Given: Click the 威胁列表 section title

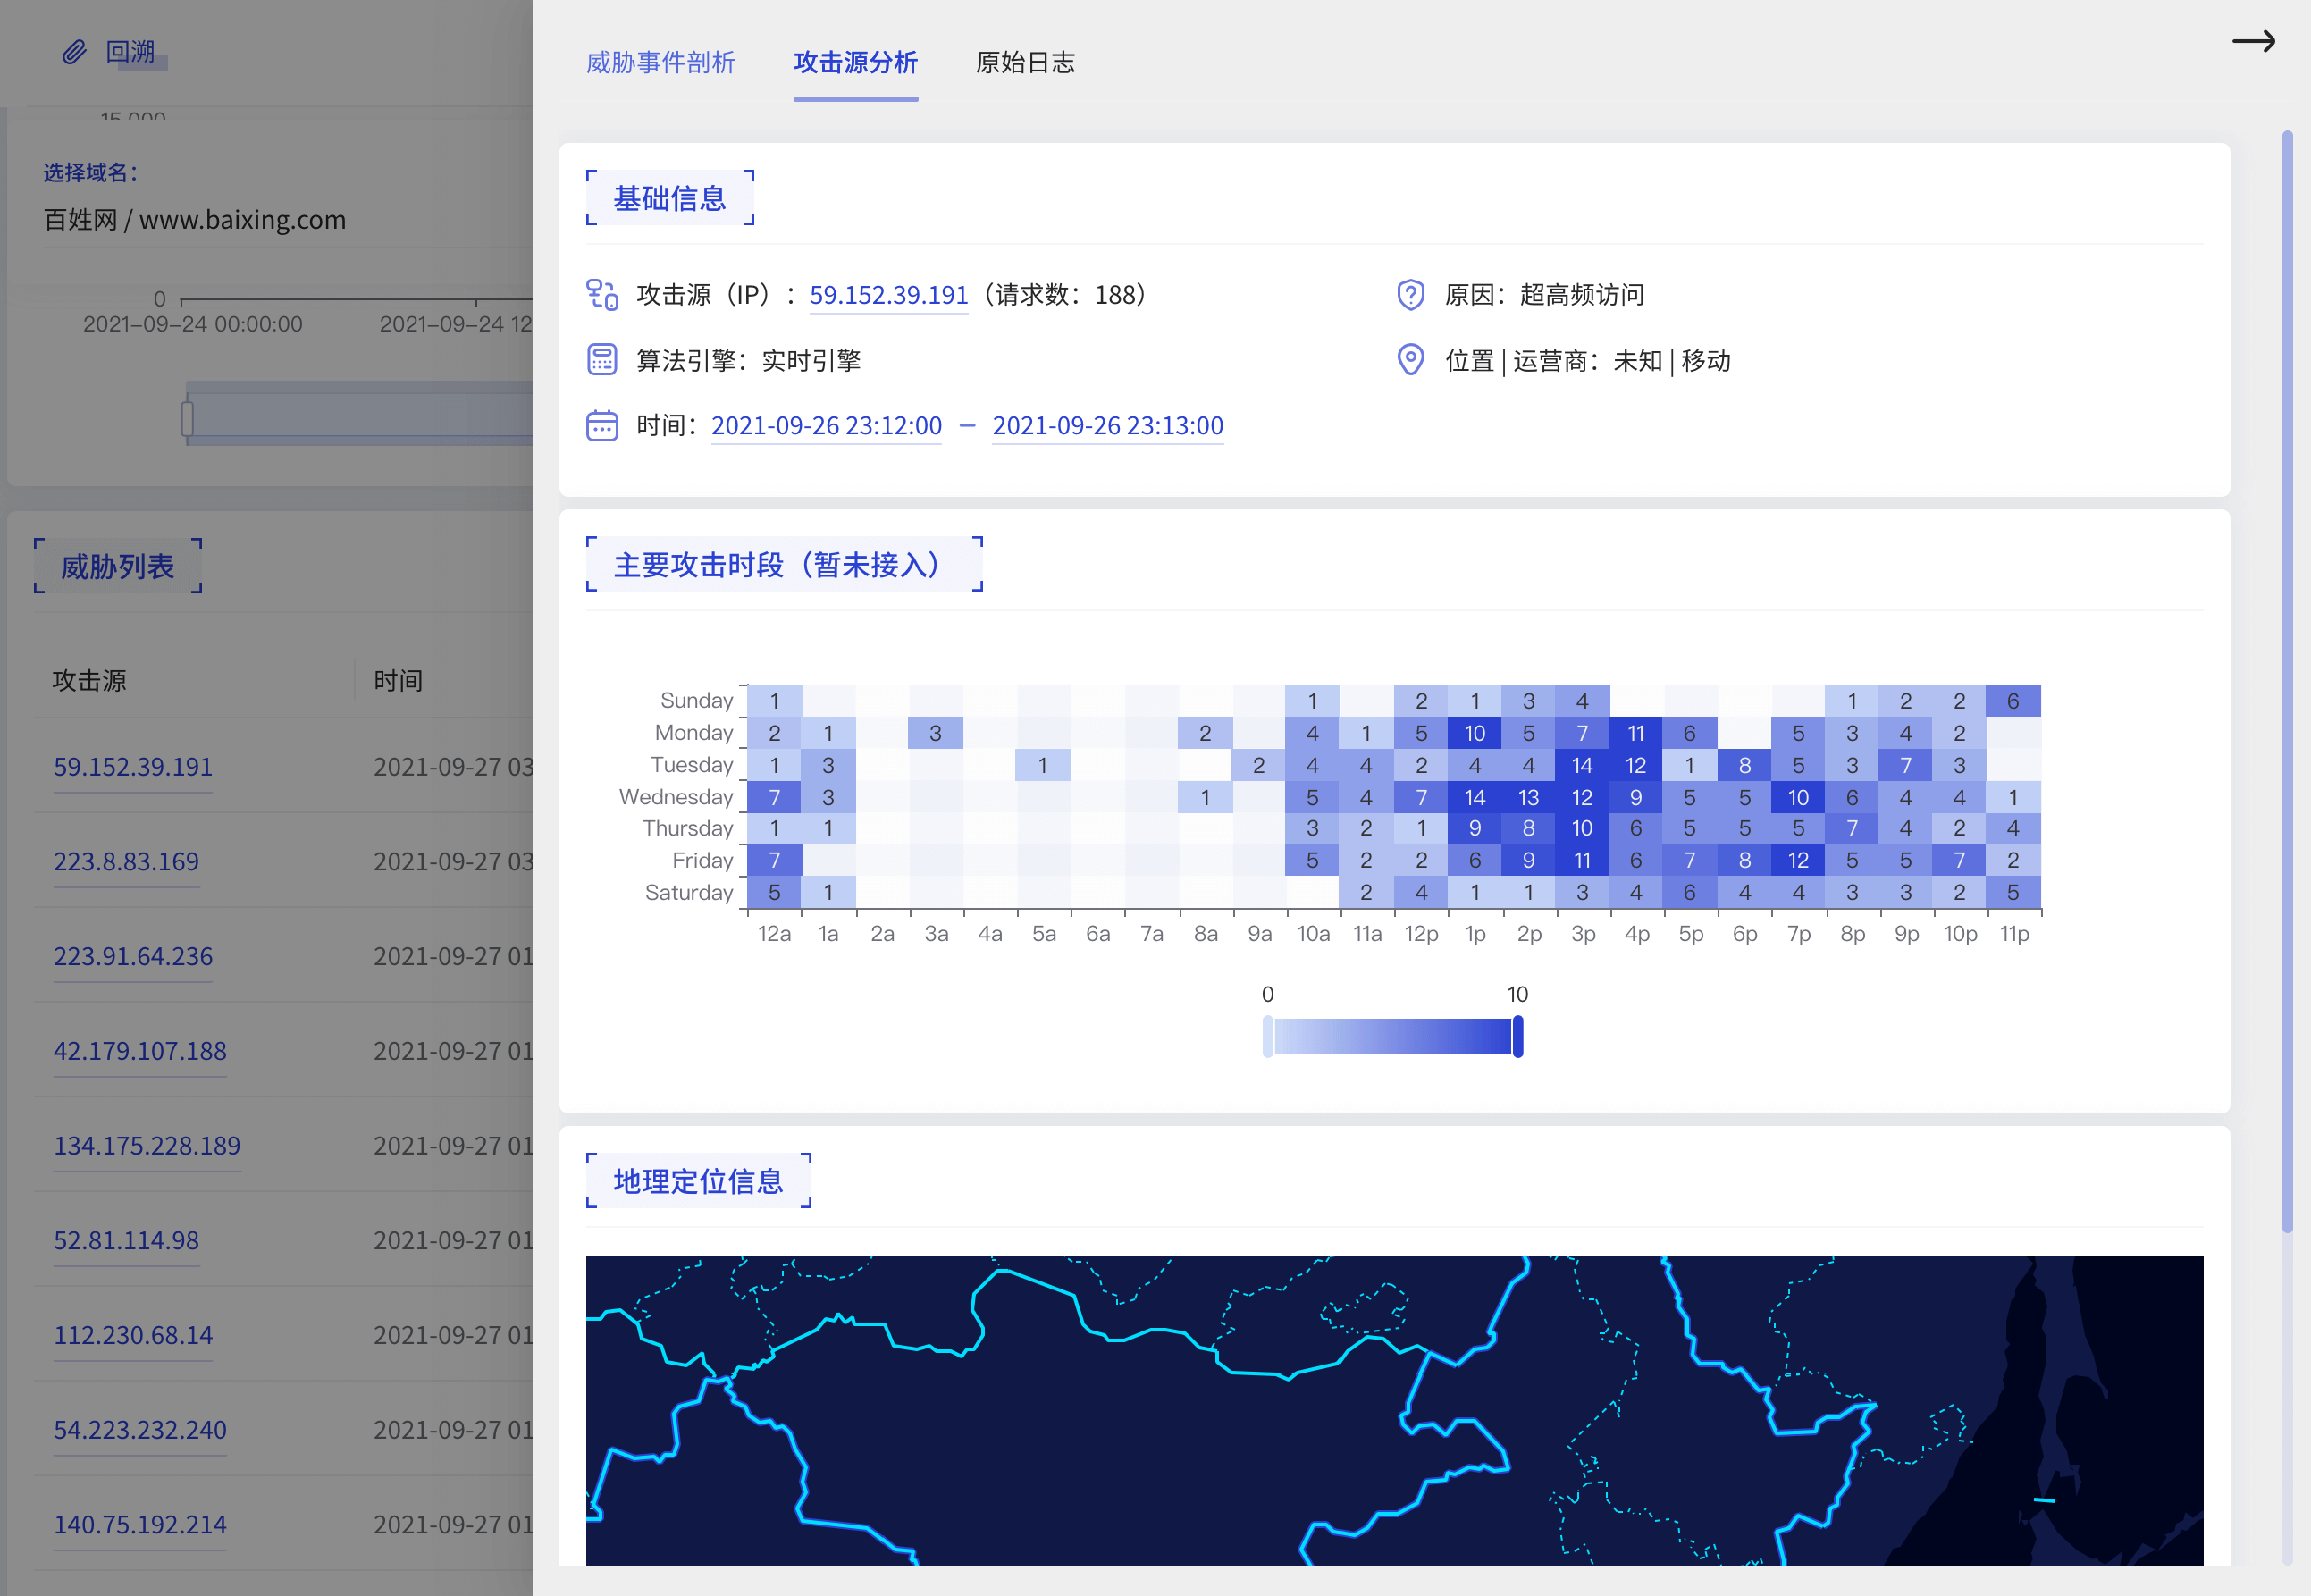Looking at the screenshot, I should (x=118, y=567).
